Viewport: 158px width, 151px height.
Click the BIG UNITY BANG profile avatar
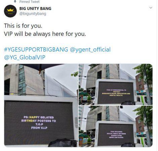10,11
